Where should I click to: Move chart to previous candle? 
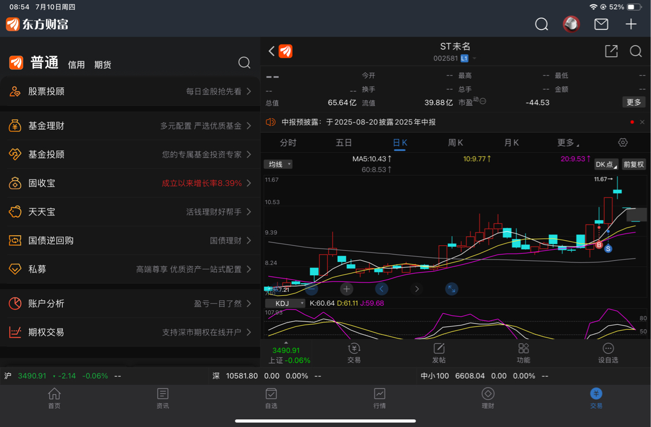pos(382,289)
